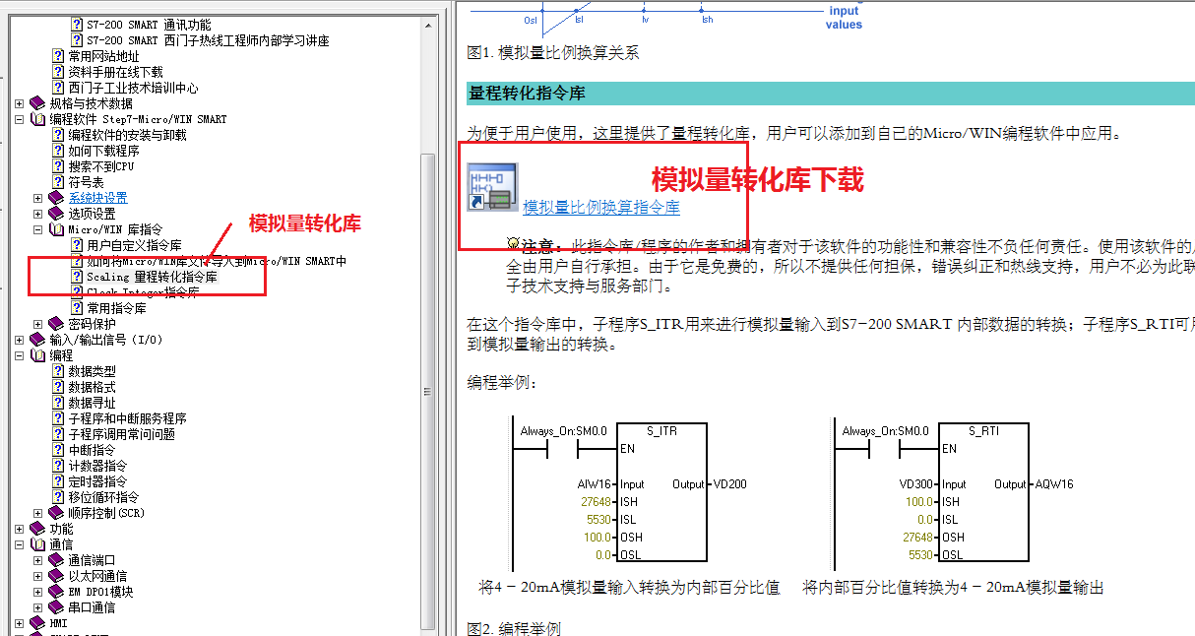Click the open book icon for 通信
Image resolution: width=1195 pixels, height=636 pixels.
38,544
